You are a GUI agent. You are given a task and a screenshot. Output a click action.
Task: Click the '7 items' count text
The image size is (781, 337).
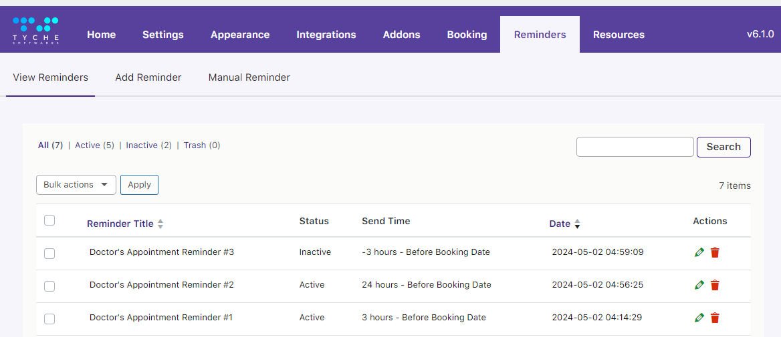(735, 186)
